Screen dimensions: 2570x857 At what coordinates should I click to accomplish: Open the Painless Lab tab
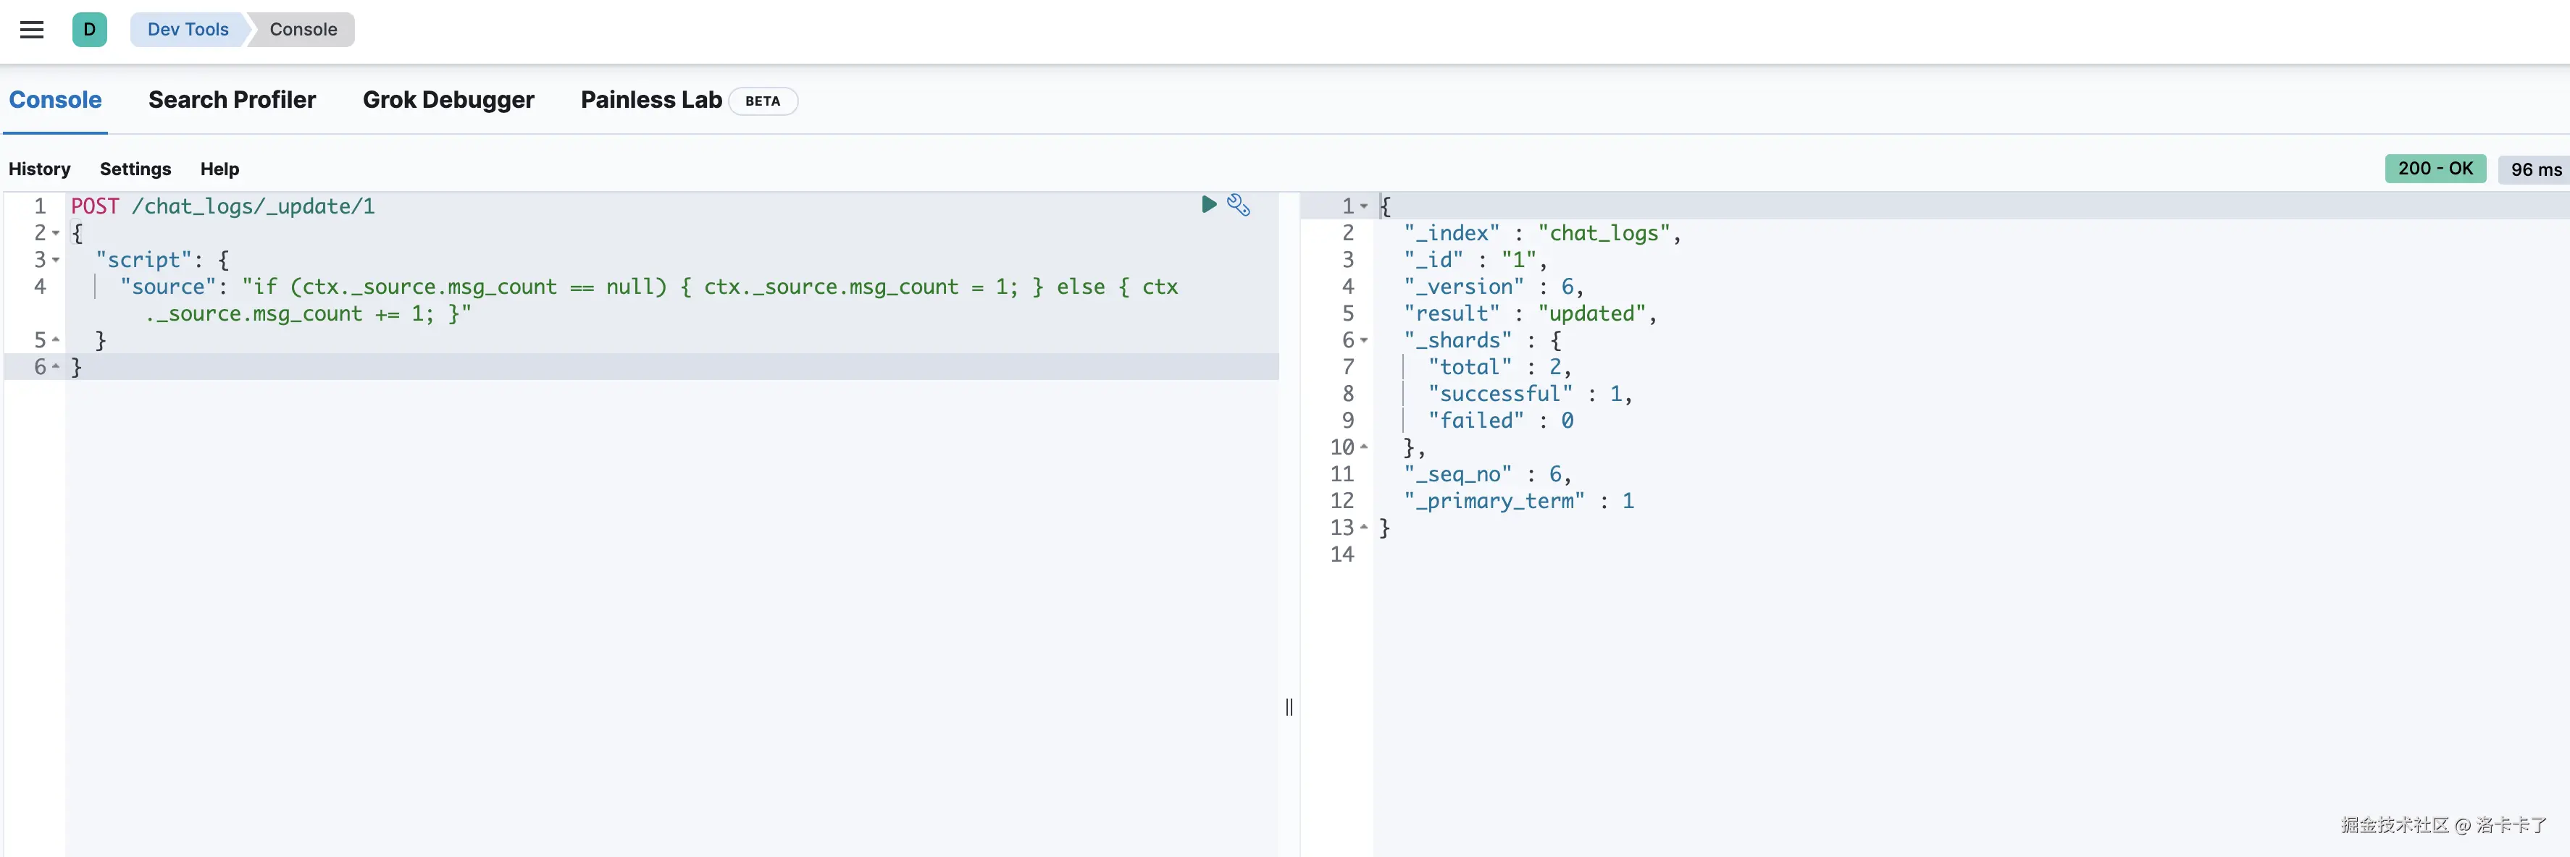click(650, 100)
